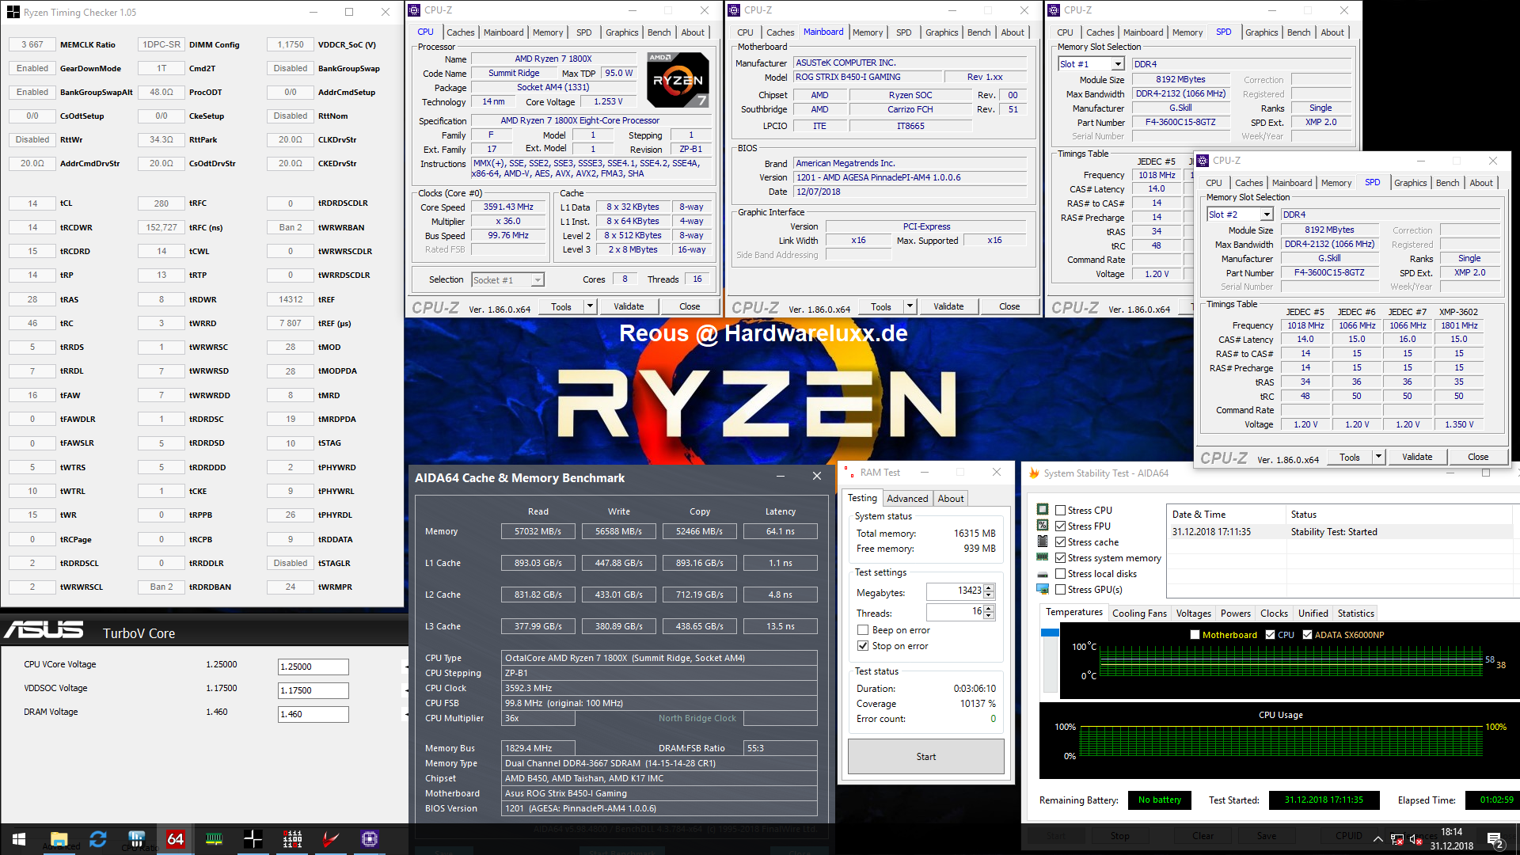The height and width of the screenshot is (855, 1520).
Task: Open the Tools dropdown arrow in the CPU tab window
Action: (590, 306)
